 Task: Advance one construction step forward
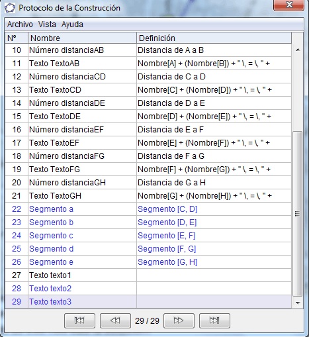[179, 320]
